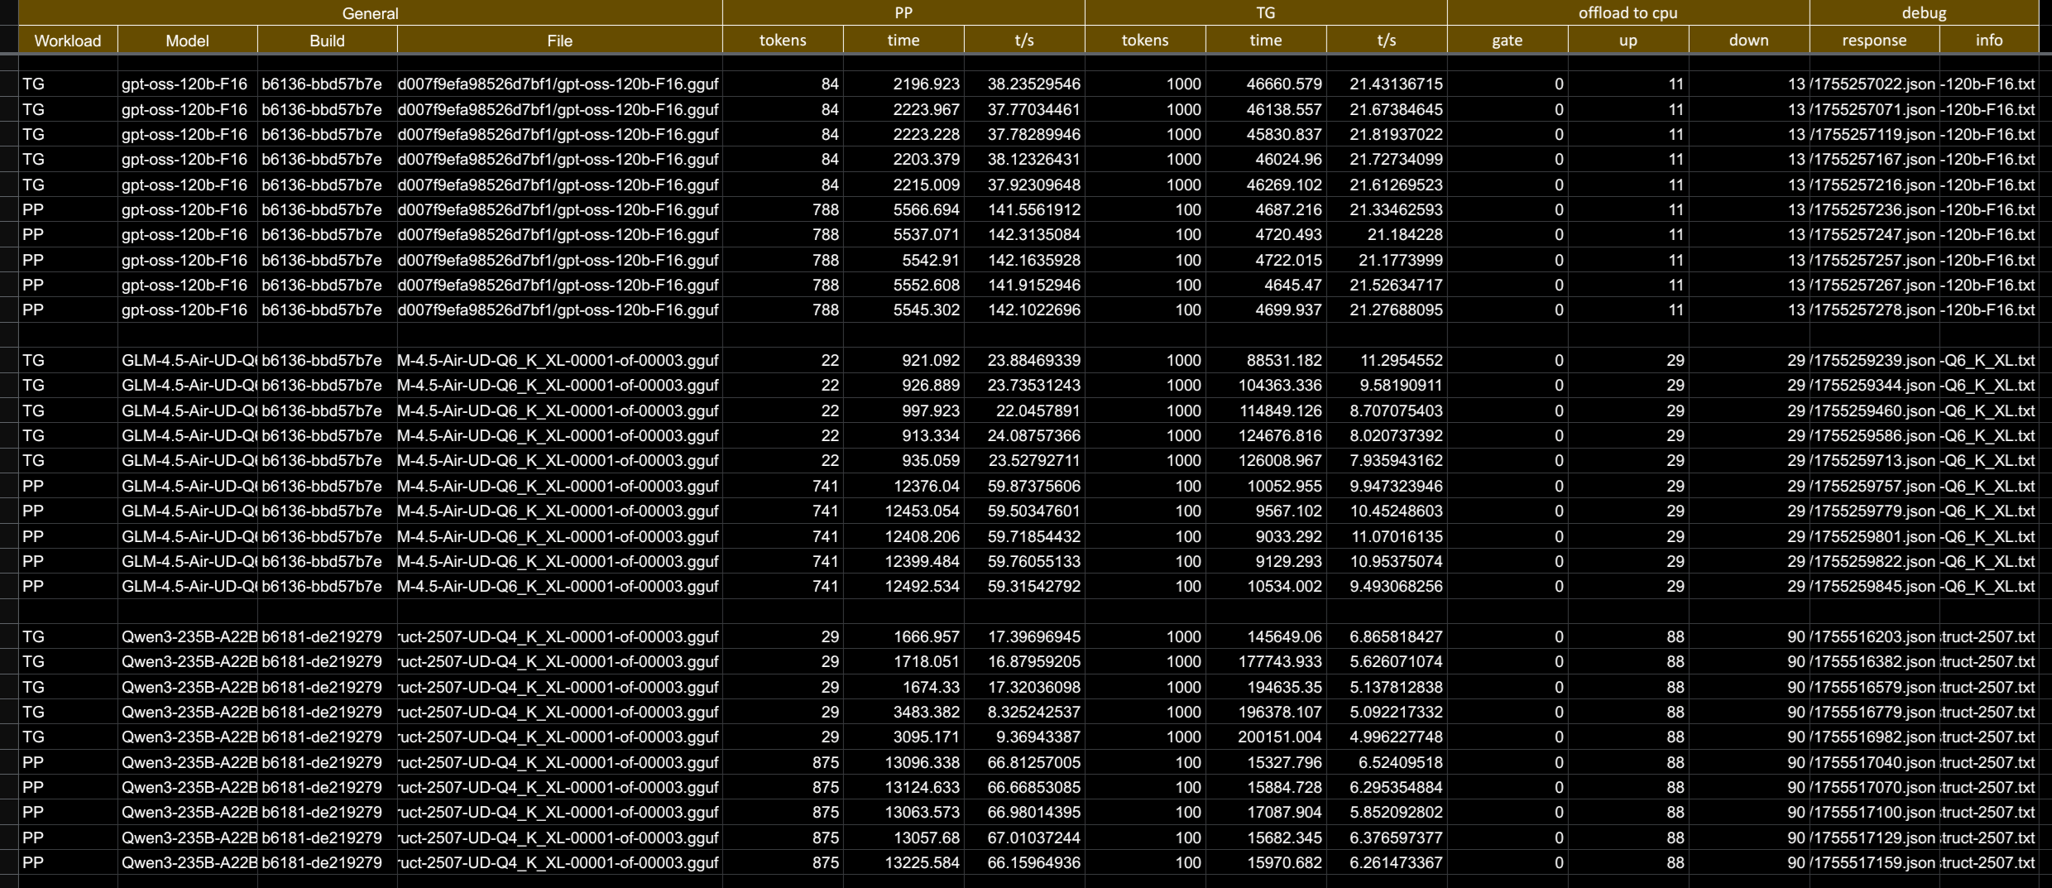Viewport: 2052px width, 888px height.
Task: Select the /1755259845.json response cell
Action: click(x=1874, y=587)
